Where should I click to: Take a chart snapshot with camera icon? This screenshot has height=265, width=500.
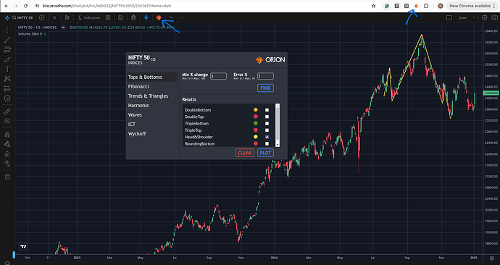pos(495,17)
